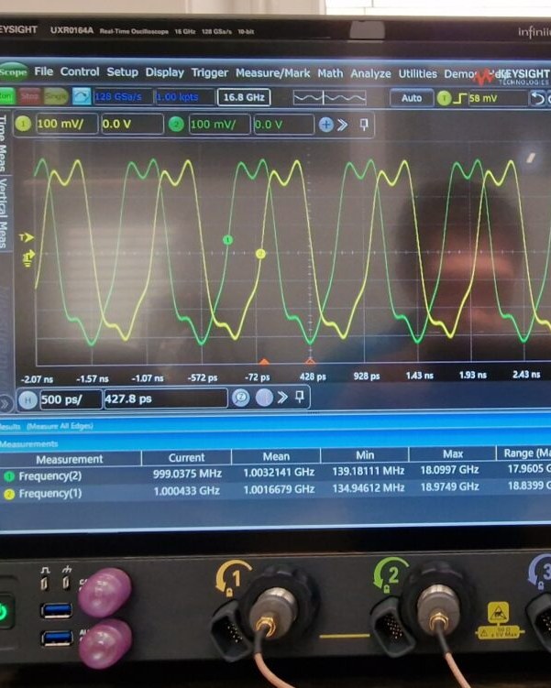
Task: Expand left side panel chevron arrow
Action: tap(5, 403)
